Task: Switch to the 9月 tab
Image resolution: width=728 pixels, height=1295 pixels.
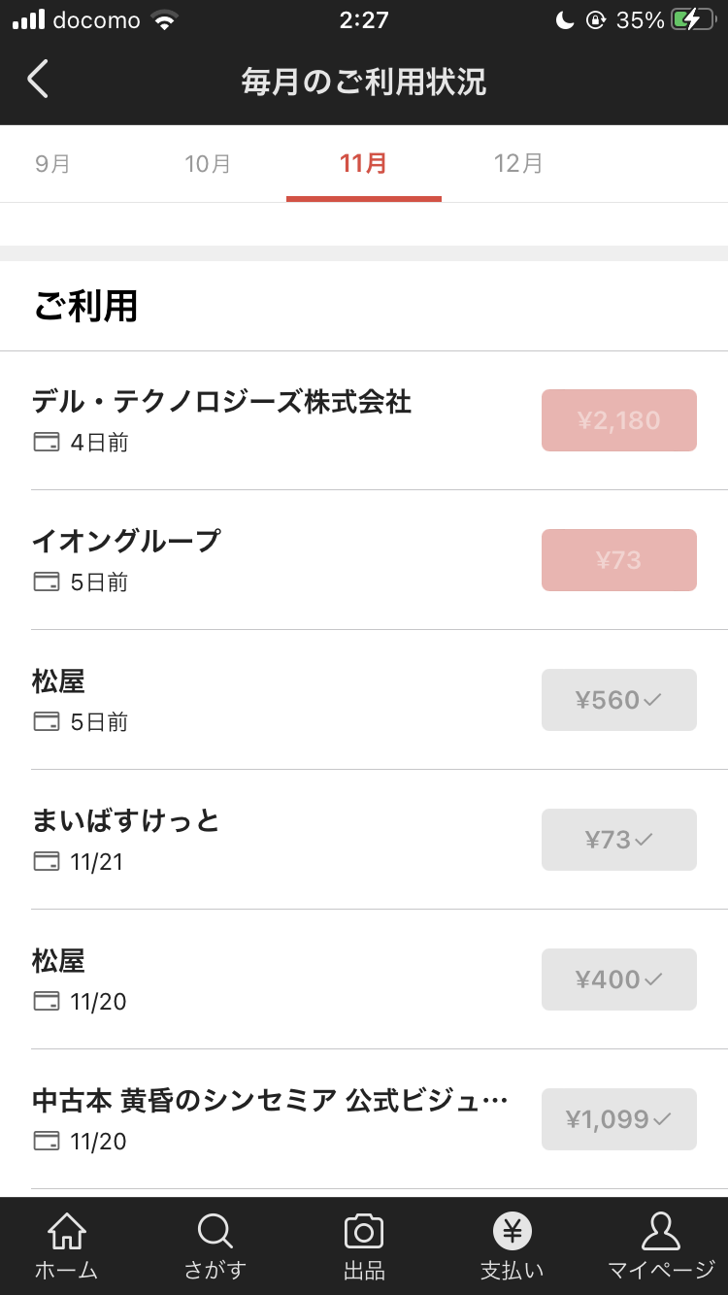Action: (52, 163)
